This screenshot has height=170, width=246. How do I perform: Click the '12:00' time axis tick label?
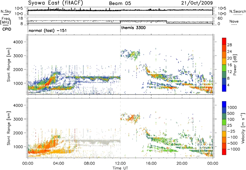[x=120, y=164]
